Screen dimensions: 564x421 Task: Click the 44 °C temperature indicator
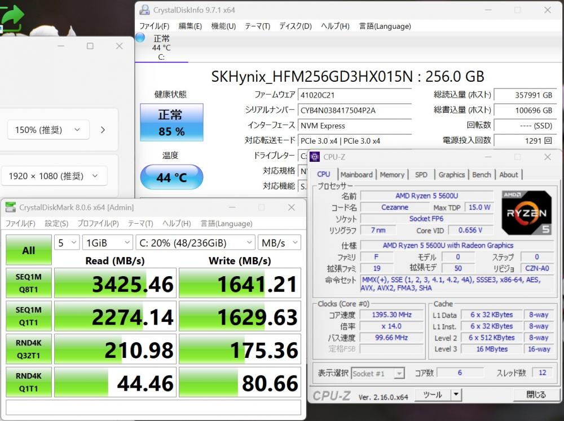click(x=171, y=177)
